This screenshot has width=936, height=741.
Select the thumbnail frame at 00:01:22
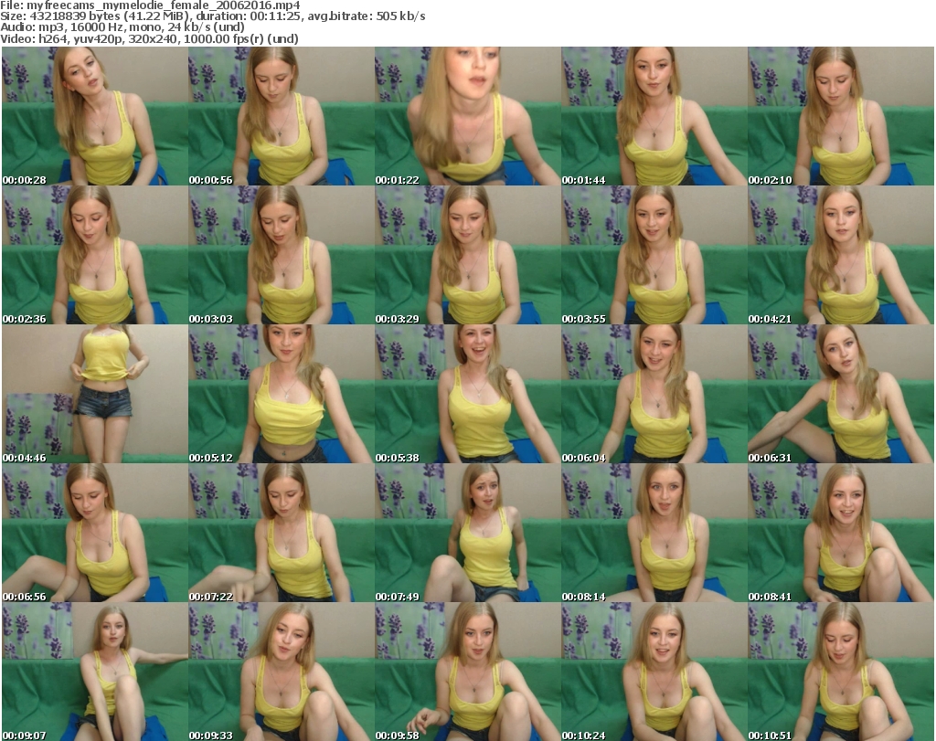468,116
